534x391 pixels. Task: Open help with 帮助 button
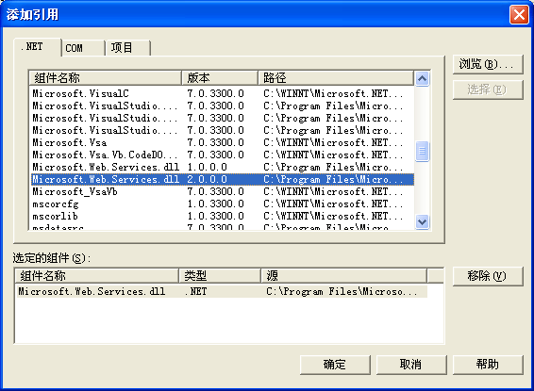pos(488,365)
